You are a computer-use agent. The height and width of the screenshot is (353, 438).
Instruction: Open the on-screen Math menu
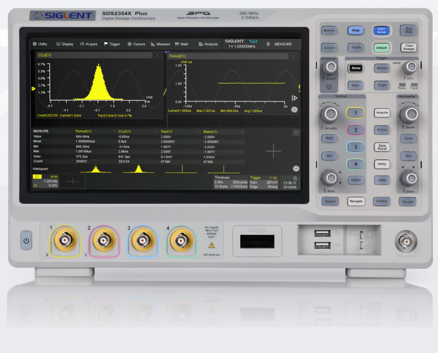(182, 44)
